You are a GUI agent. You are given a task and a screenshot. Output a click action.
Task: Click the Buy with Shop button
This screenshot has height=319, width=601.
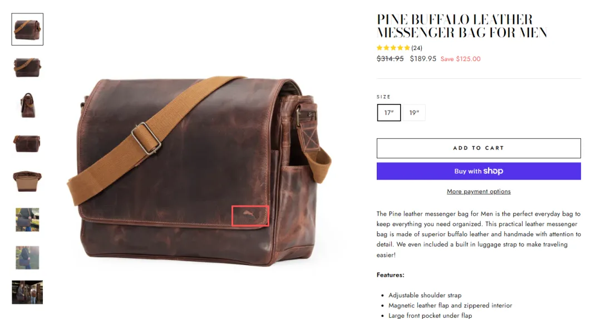pos(479,171)
